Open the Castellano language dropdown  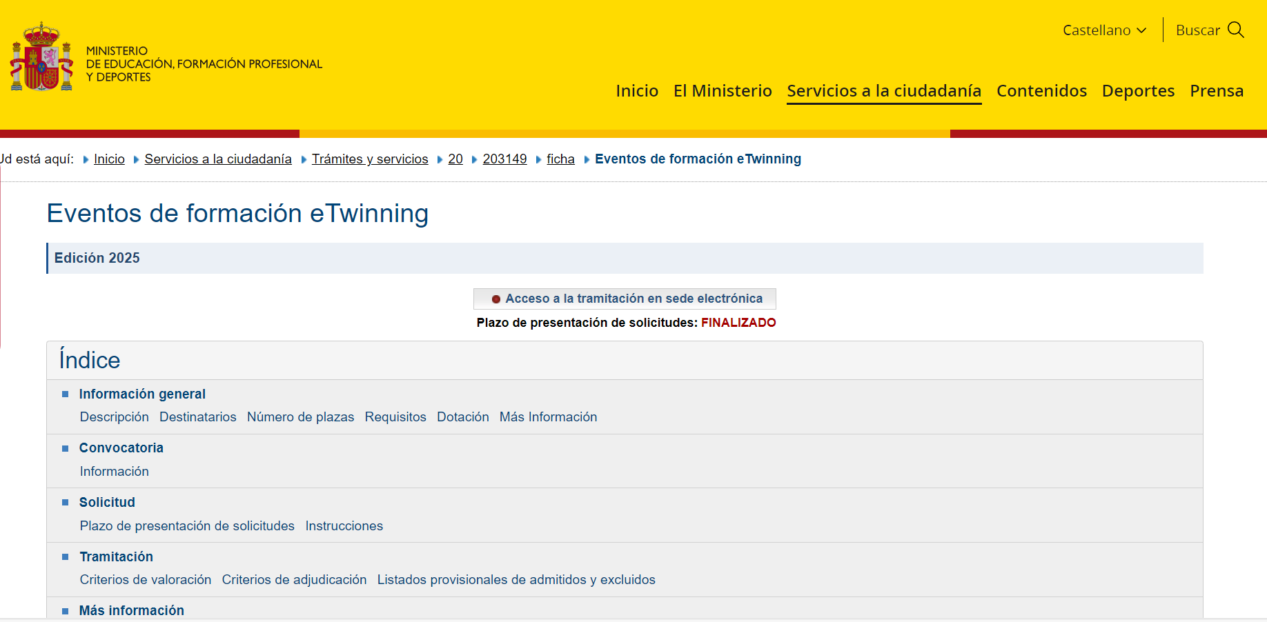[x=1104, y=30]
